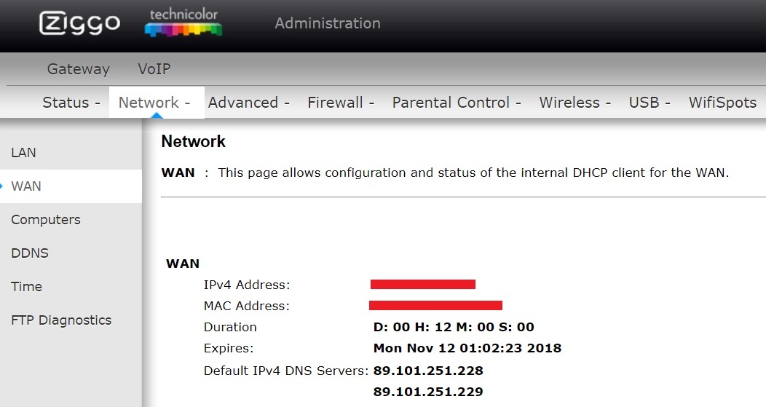Open the Parental Control menu
Screen dimensions: 766x407
coord(456,103)
